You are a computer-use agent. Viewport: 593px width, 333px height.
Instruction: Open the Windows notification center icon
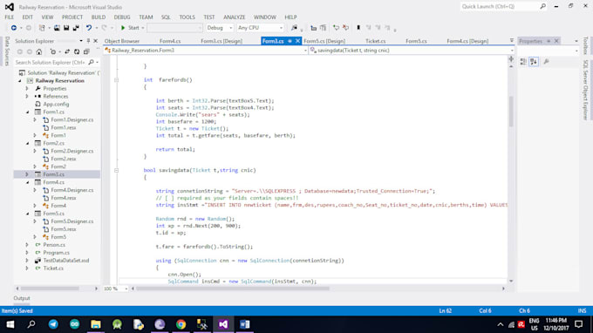click(x=579, y=324)
